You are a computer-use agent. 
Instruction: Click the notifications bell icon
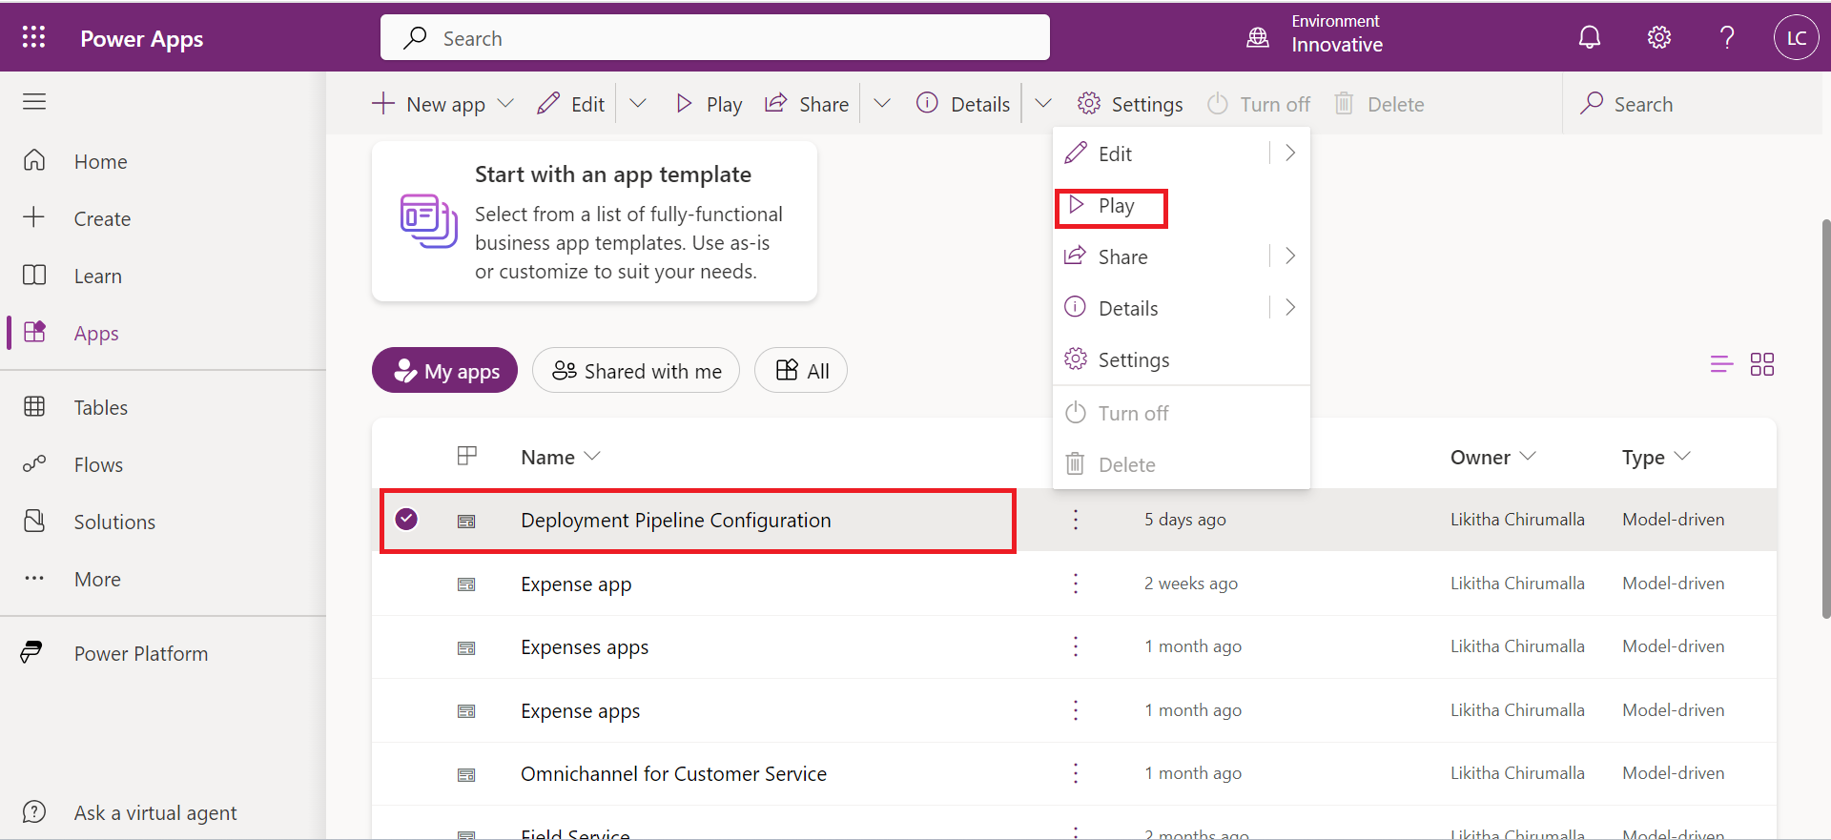coord(1589,38)
